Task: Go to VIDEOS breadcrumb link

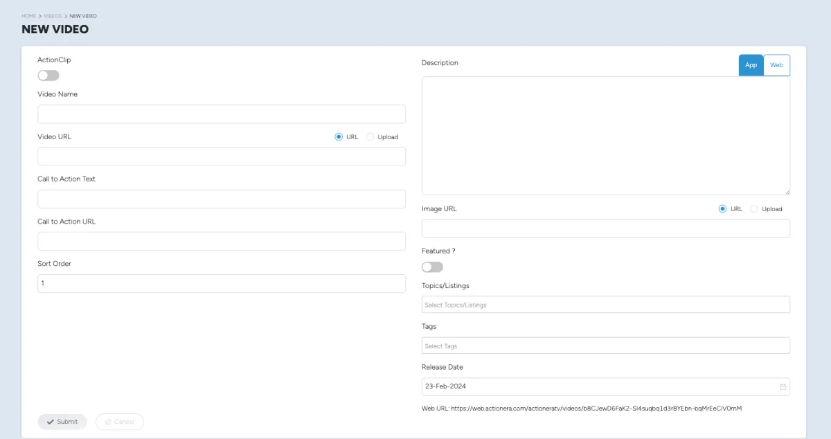Action: coord(53,15)
